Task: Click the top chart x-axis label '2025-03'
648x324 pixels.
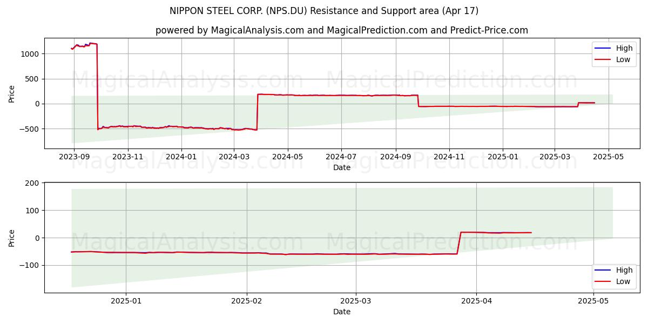Action: [x=555, y=157]
